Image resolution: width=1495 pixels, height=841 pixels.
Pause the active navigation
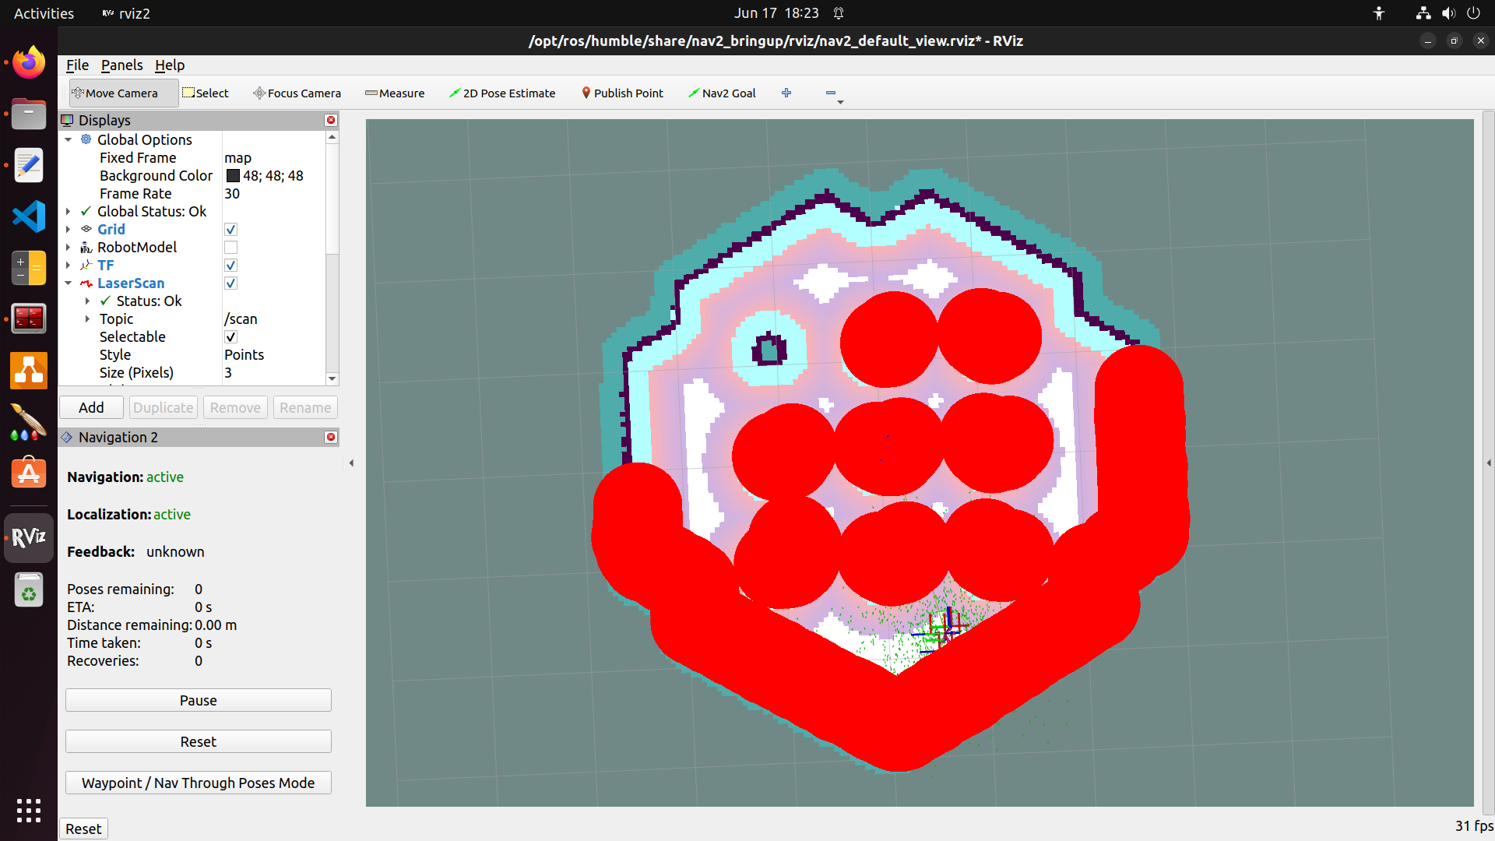198,699
